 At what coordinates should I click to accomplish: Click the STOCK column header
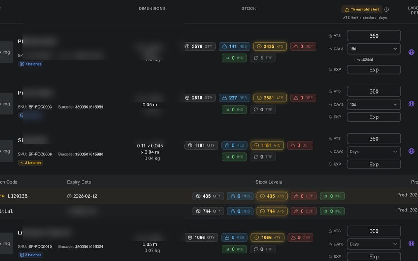(249, 8)
